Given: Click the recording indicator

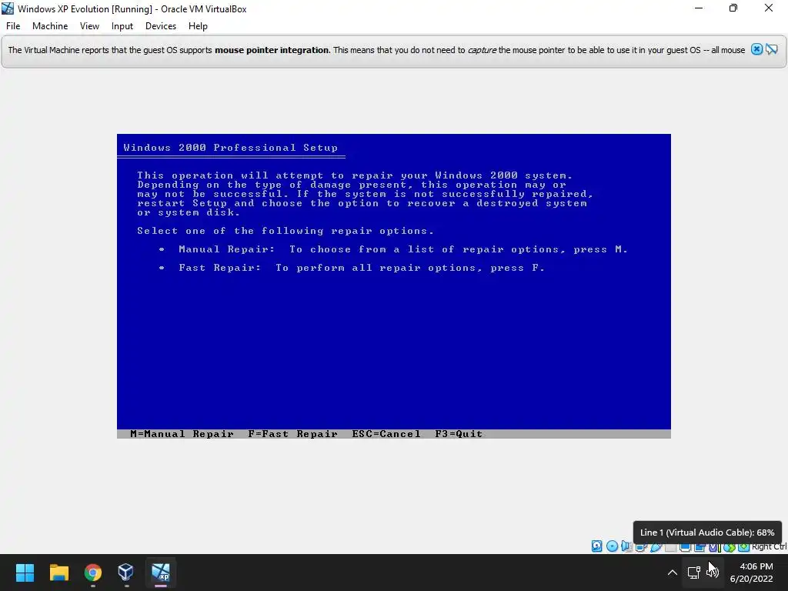Looking at the screenshot, I should (700, 547).
